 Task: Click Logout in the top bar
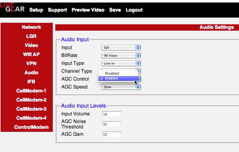[134, 10]
